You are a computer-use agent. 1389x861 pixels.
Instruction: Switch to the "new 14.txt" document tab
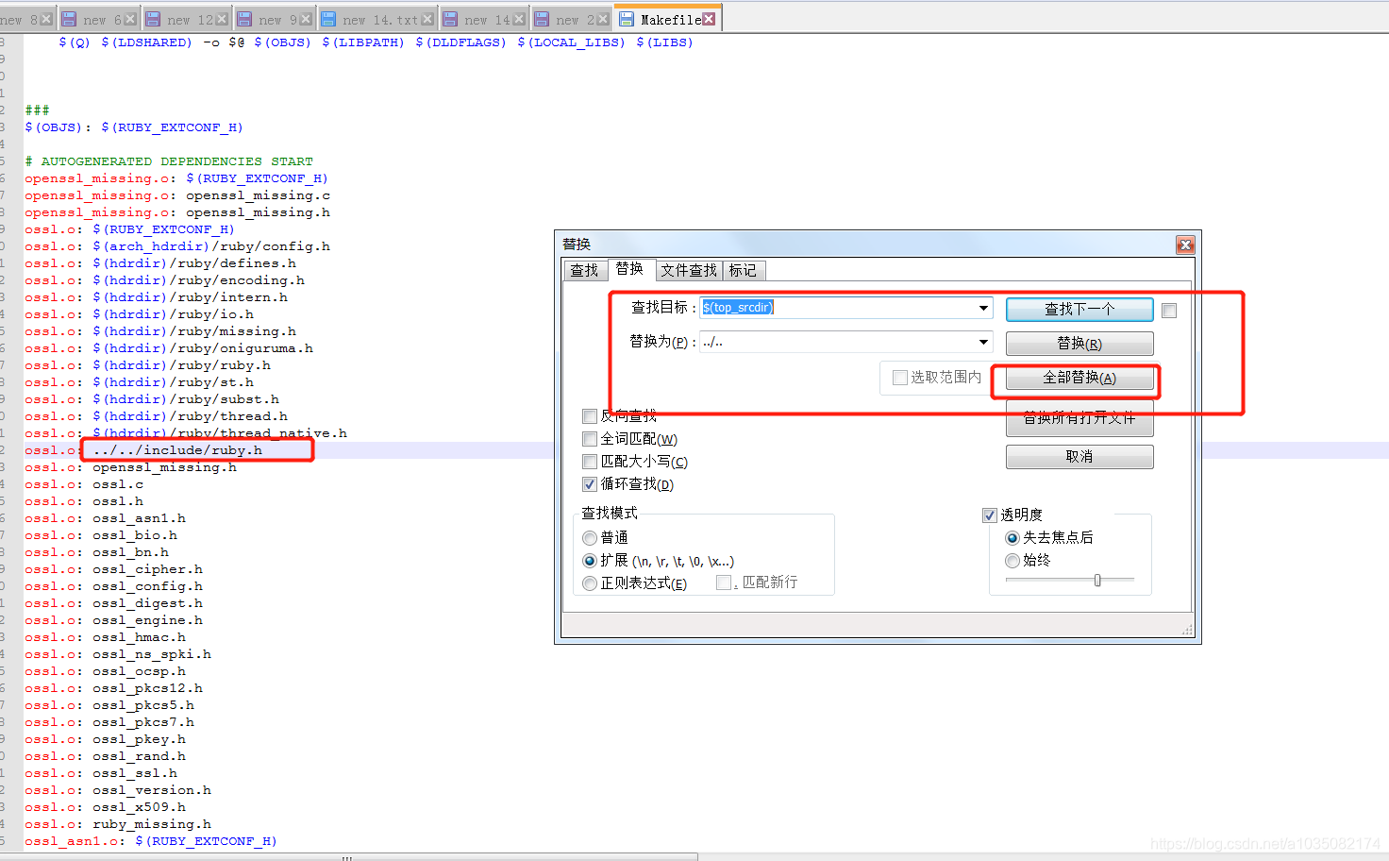pos(377,19)
